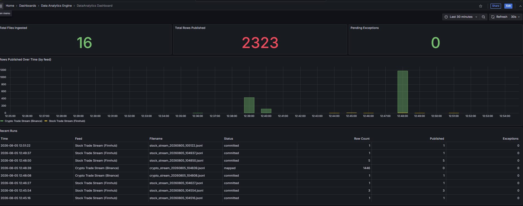This screenshot has height=206, width=523.
Task: Select time cell 2026-08-05 12:48:39
Action: 16,168
